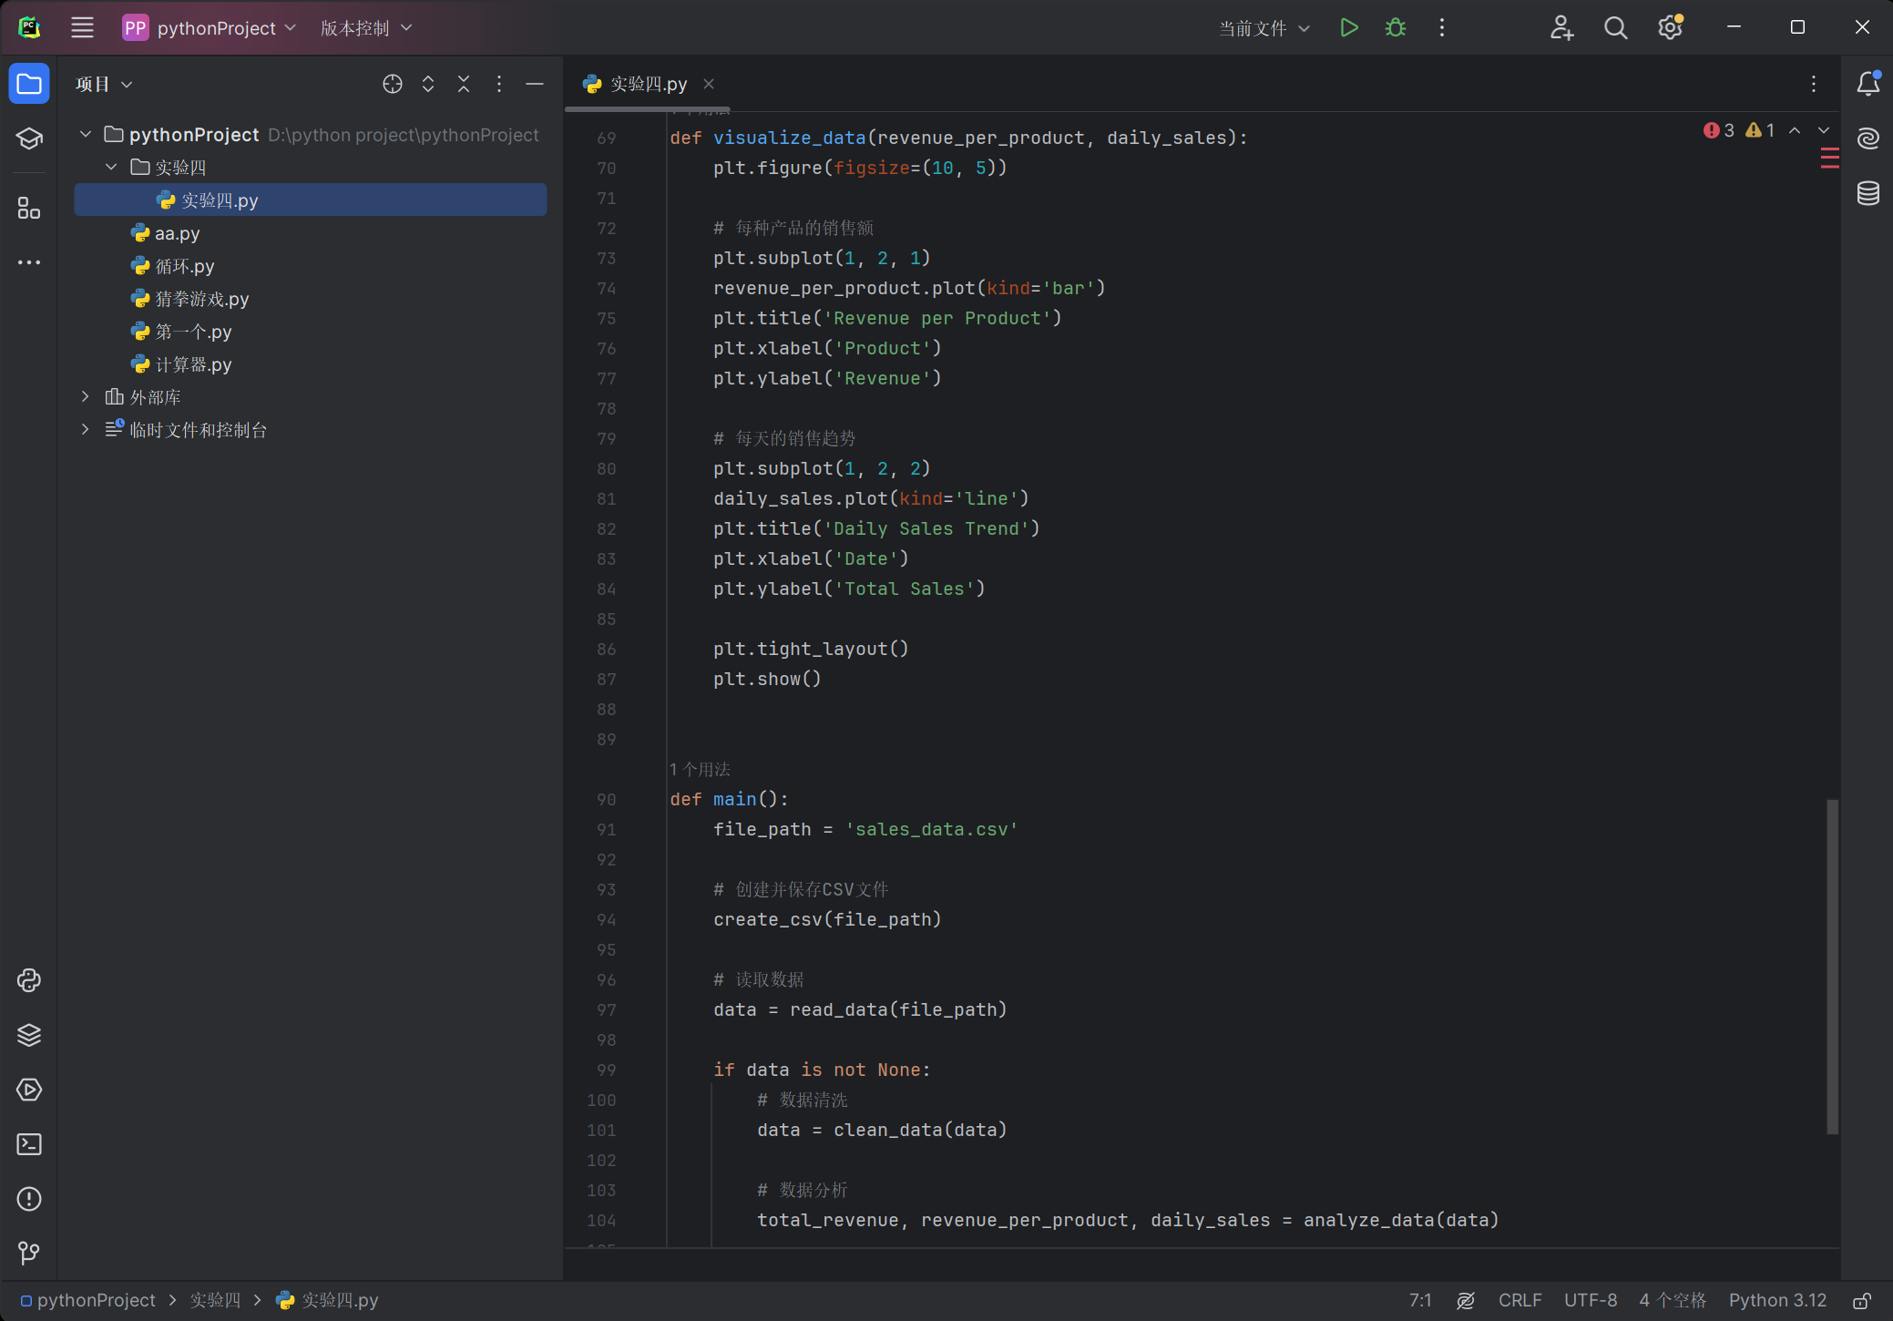Open IDE settings gear
The image size is (1893, 1321).
tap(1670, 28)
